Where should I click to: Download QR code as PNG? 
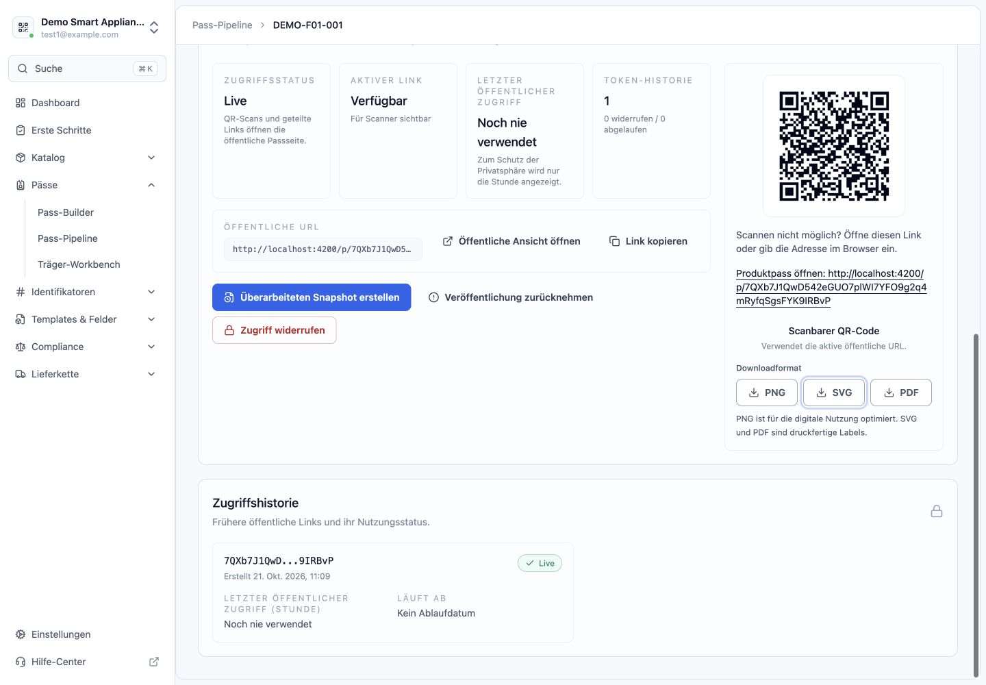[x=767, y=393]
